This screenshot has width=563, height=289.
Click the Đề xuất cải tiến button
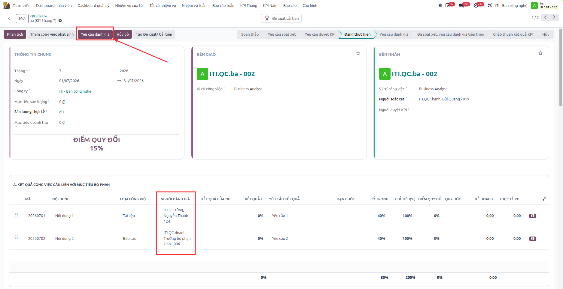tap(281, 18)
